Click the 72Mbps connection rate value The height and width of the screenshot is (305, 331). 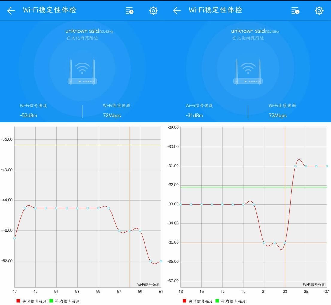point(112,115)
